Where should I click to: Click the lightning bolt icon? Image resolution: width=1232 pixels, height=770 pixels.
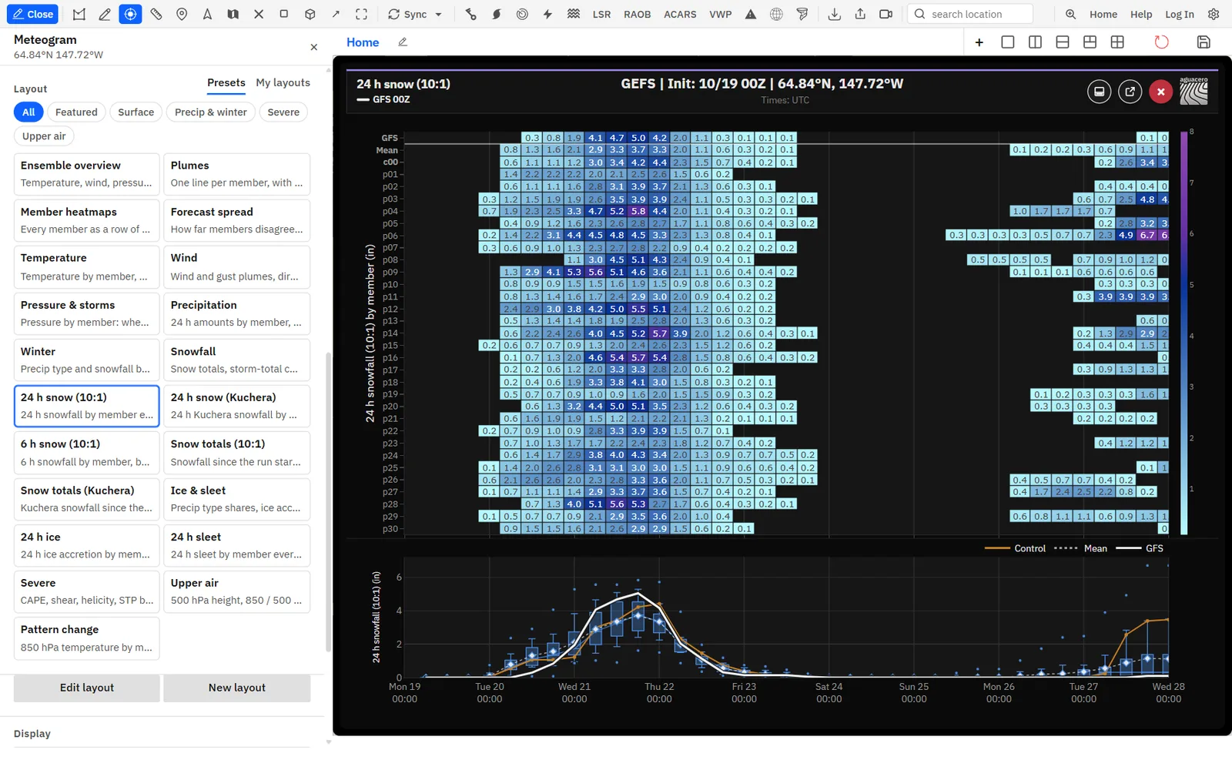click(x=547, y=14)
